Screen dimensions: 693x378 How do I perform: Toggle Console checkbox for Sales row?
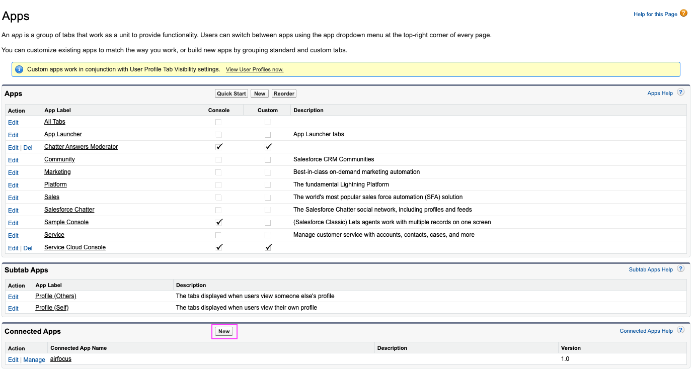(x=218, y=198)
